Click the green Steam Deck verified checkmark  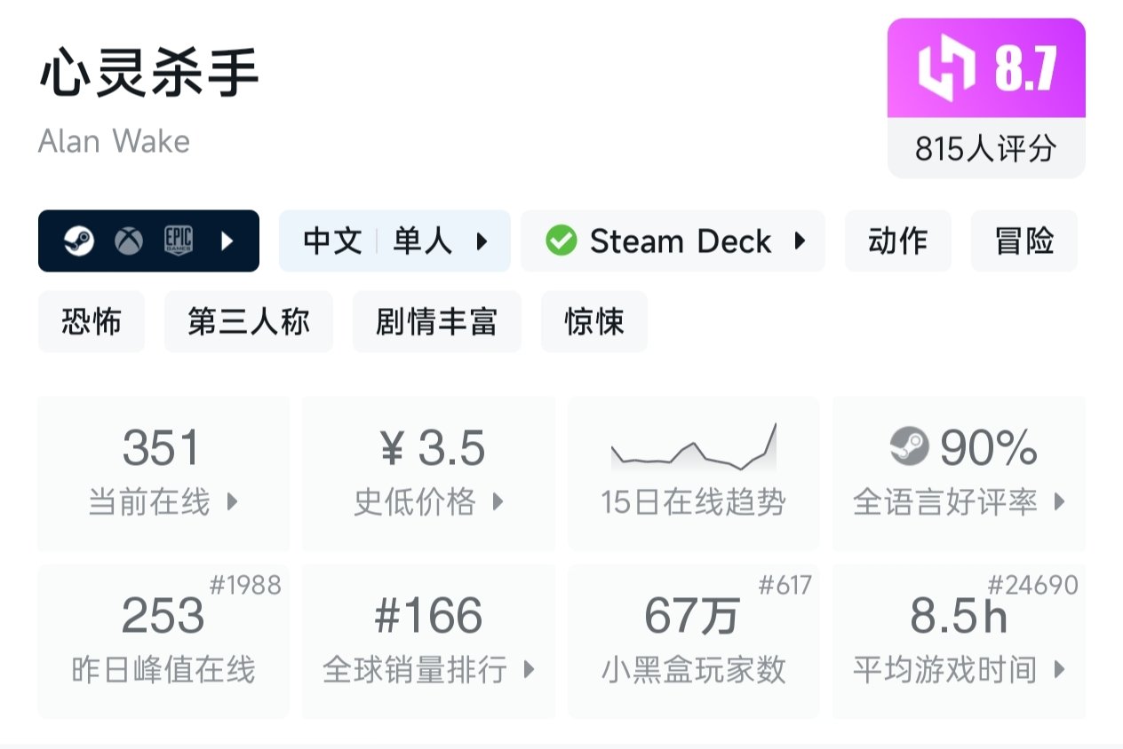[561, 240]
